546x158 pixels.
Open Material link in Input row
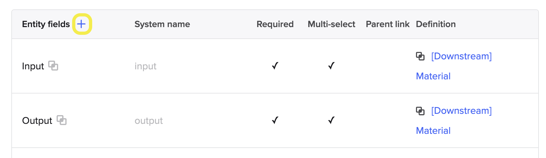pos(433,76)
